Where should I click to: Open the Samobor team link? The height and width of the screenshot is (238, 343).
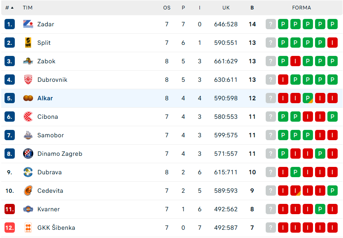tap(51, 135)
